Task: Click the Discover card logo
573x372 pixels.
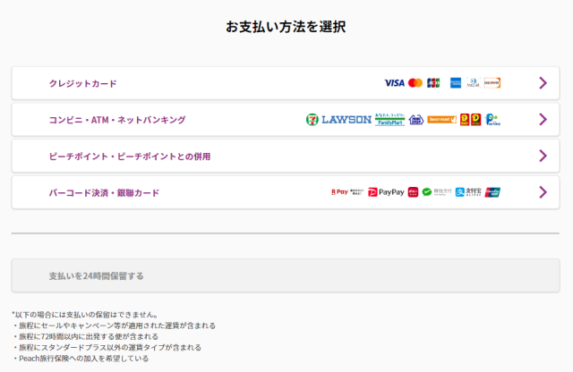Action: click(492, 83)
